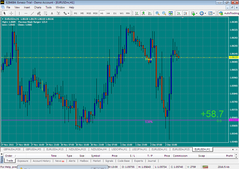Set timeframe to M30
This screenshot has width=239, height=169.
[x=95, y=13]
